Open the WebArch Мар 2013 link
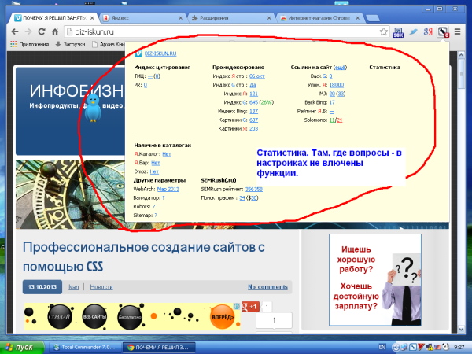Viewport: 472px width, 354px height. 168,189
